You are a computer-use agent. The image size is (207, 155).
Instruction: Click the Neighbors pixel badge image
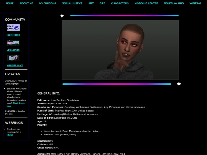[13, 43]
